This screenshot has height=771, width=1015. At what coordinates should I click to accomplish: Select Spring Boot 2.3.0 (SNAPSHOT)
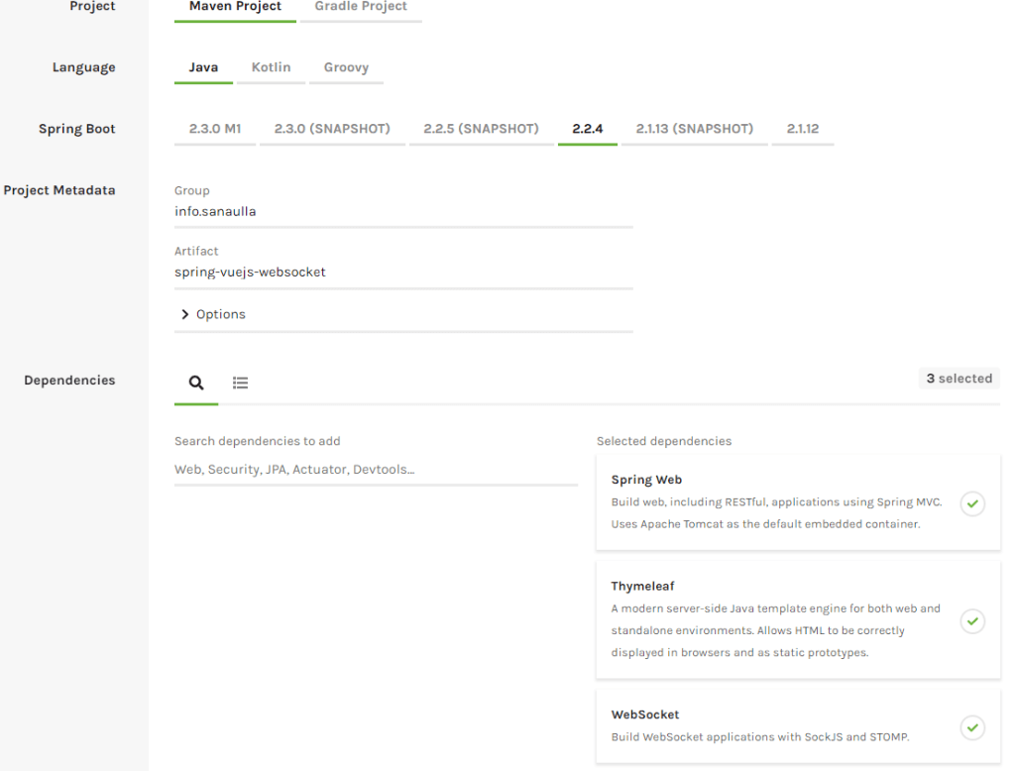pyautogui.click(x=332, y=129)
